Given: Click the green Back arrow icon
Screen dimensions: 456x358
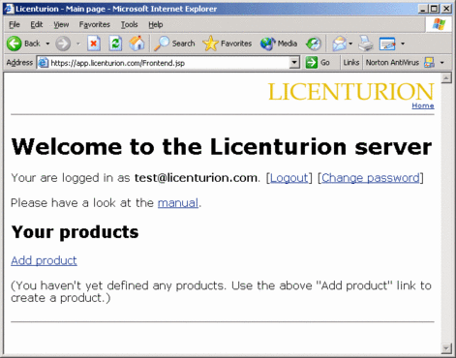Looking at the screenshot, I should pyautogui.click(x=15, y=44).
